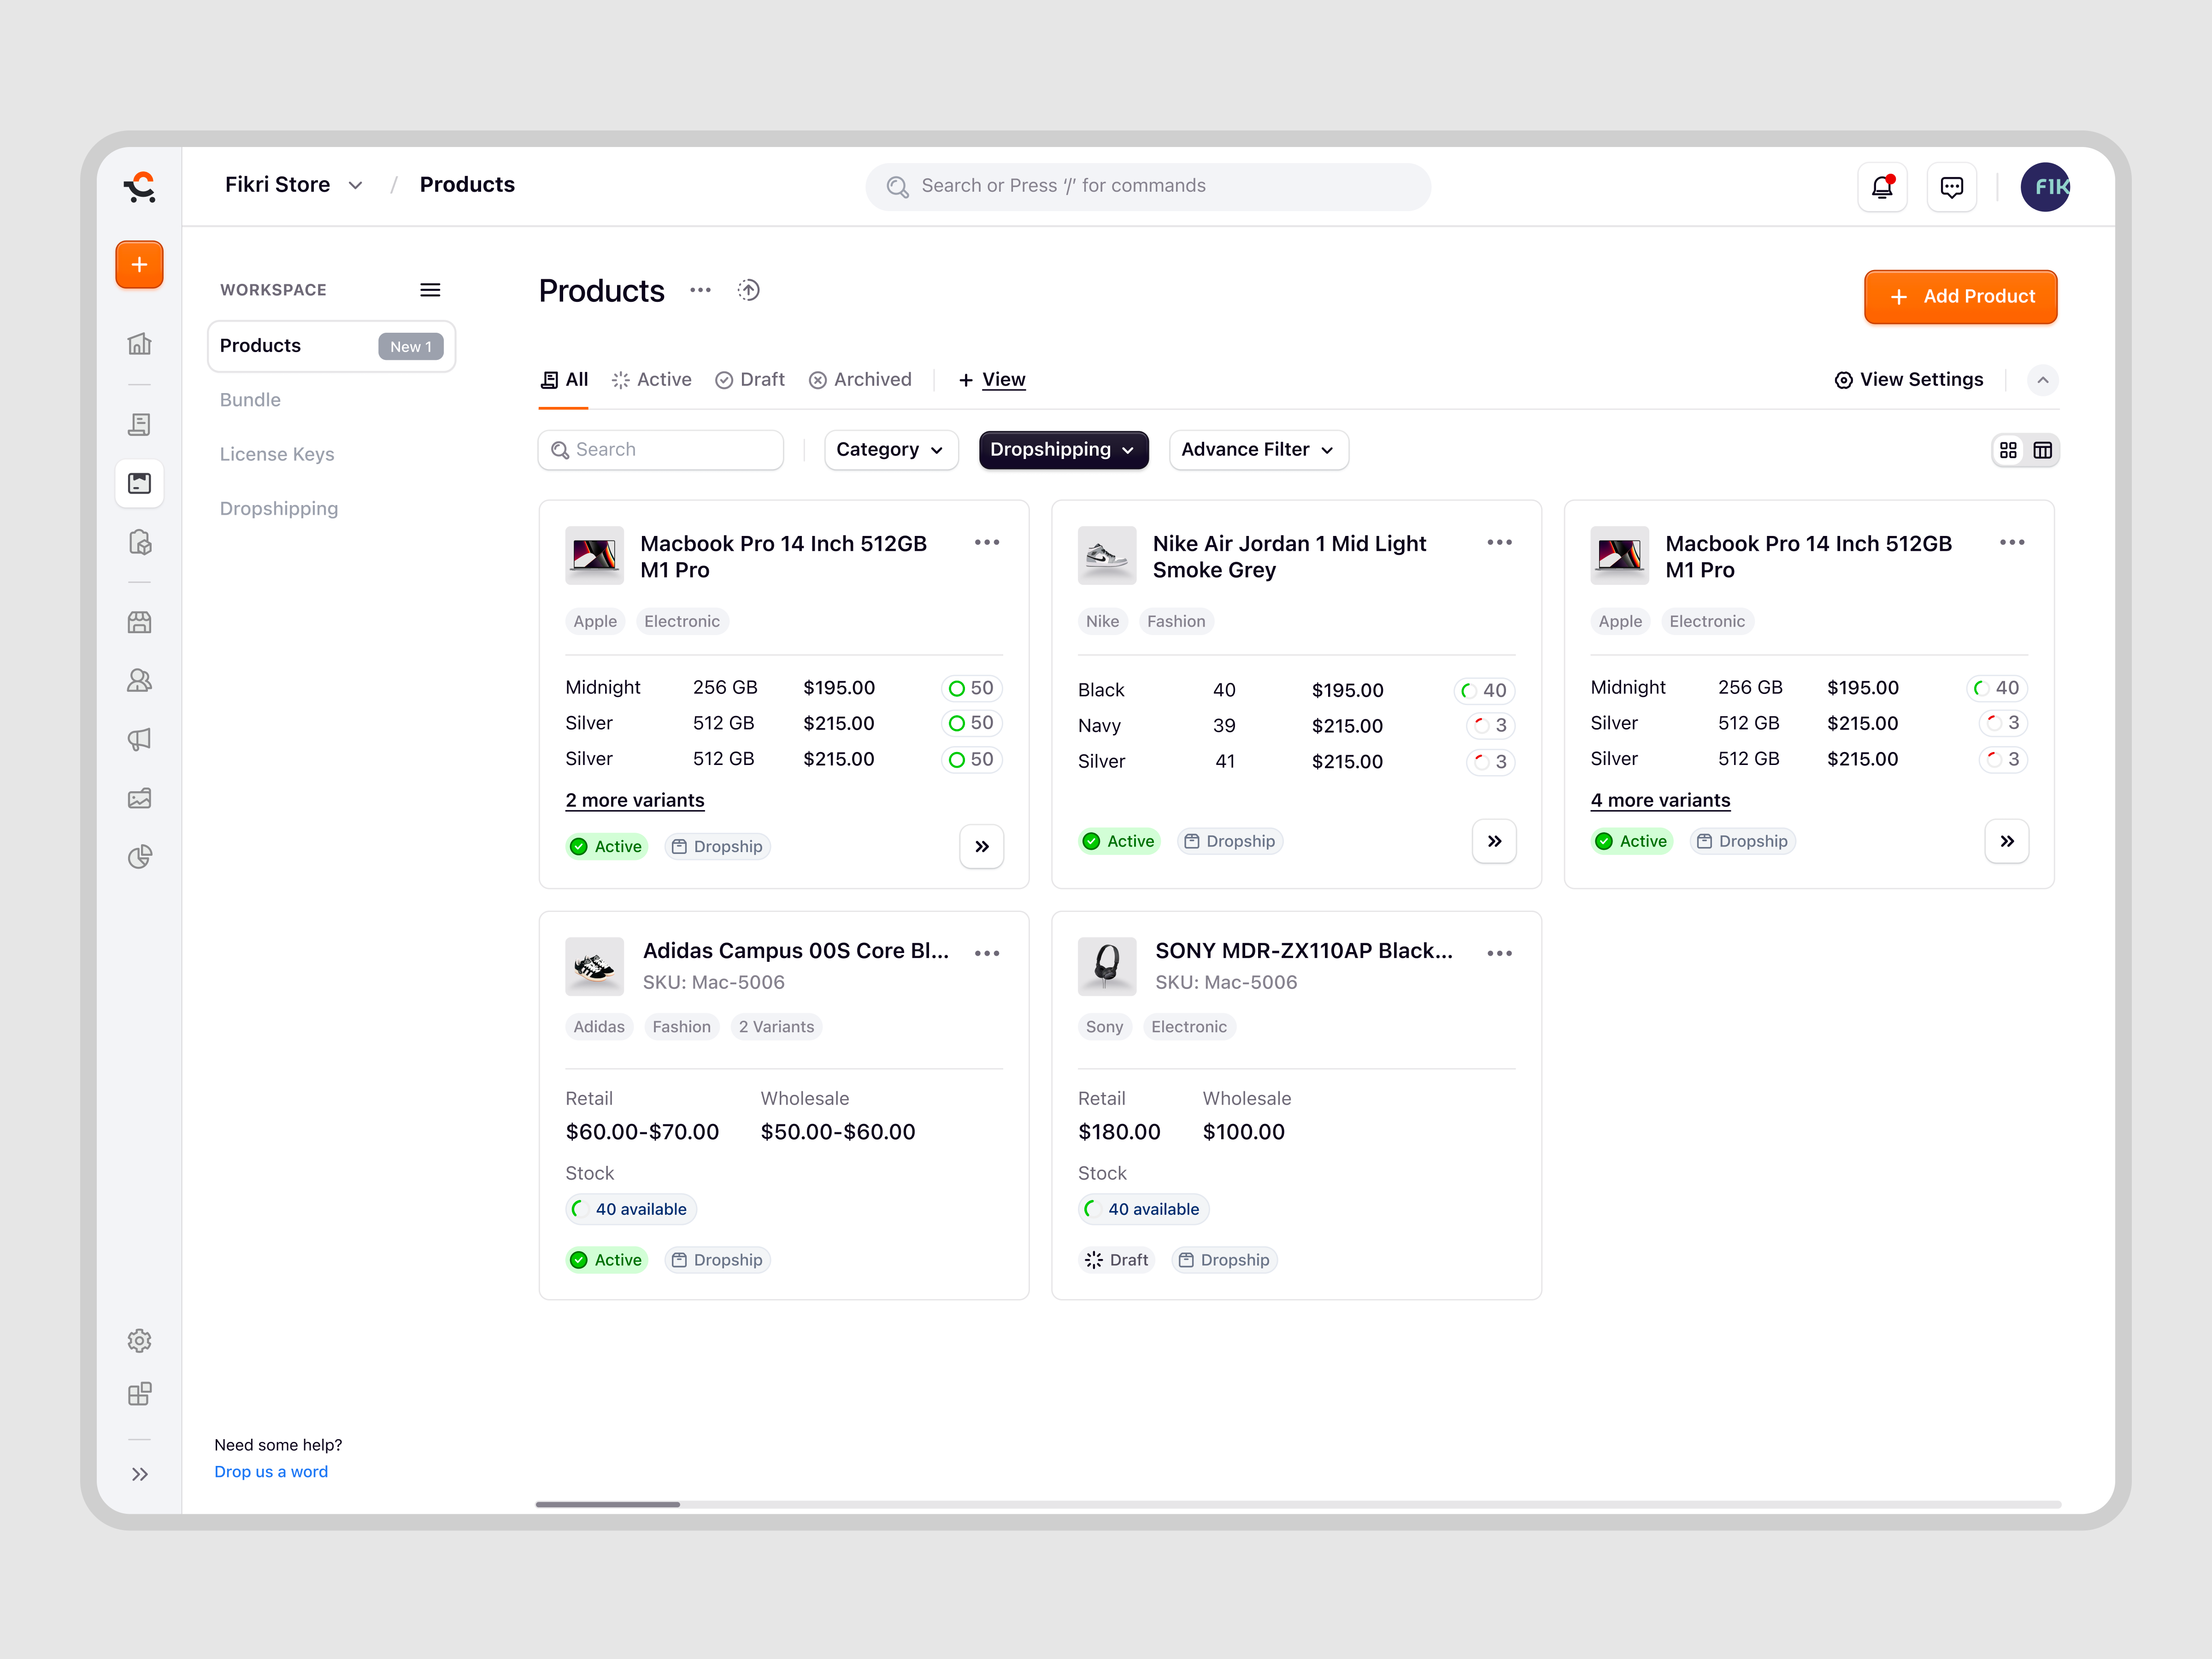Select the Draft tab
The width and height of the screenshot is (2212, 1659).
click(x=750, y=380)
